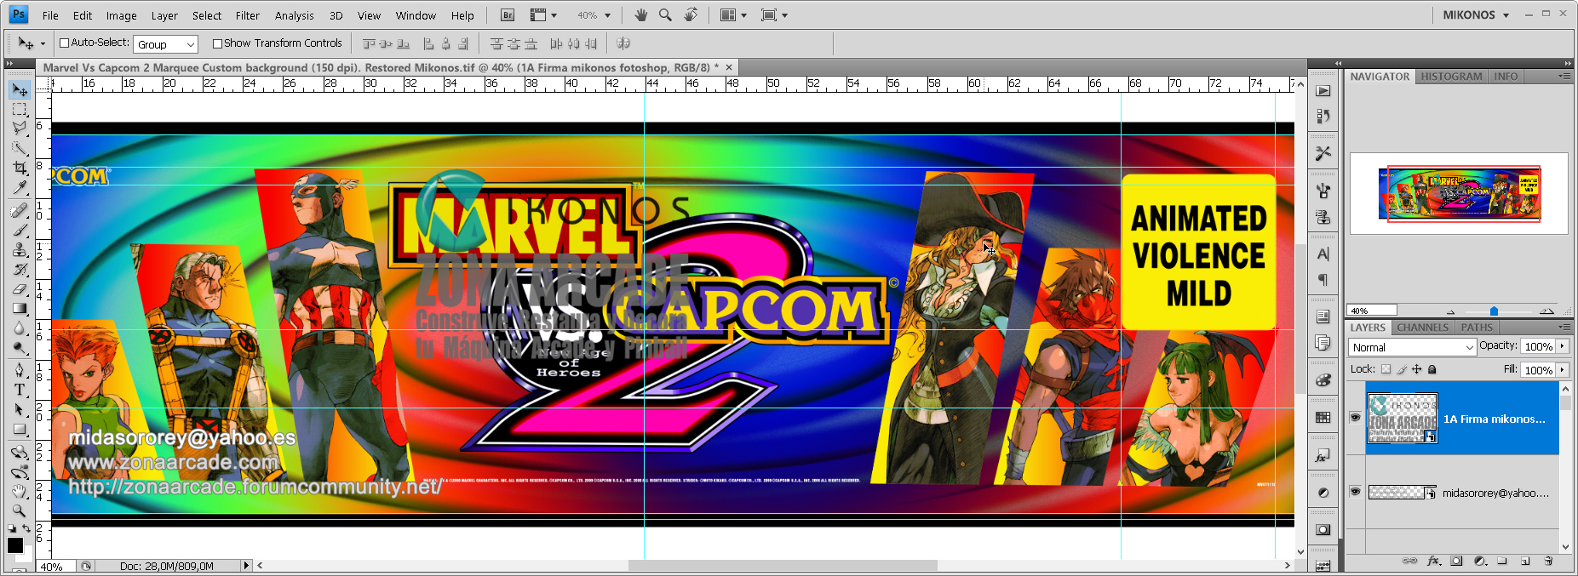This screenshot has width=1578, height=576.
Task: Open the Swatches panel icon
Action: (1323, 418)
